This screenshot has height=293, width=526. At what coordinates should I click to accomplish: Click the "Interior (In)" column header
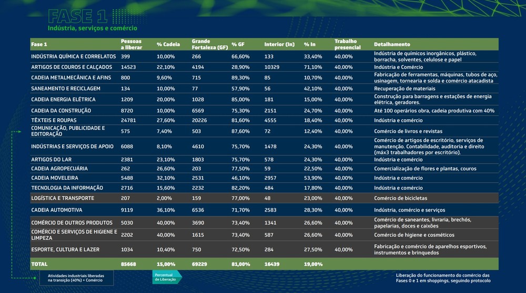click(x=279, y=44)
